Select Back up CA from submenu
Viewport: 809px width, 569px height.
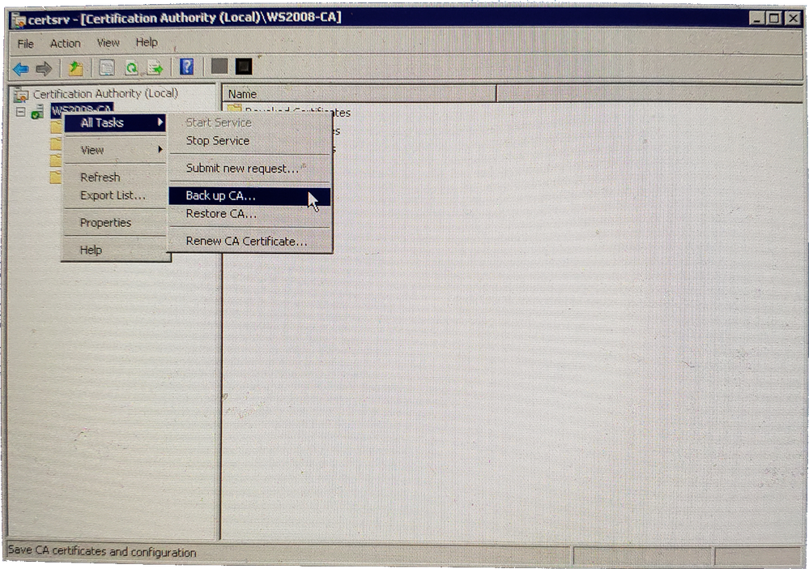[x=221, y=196]
